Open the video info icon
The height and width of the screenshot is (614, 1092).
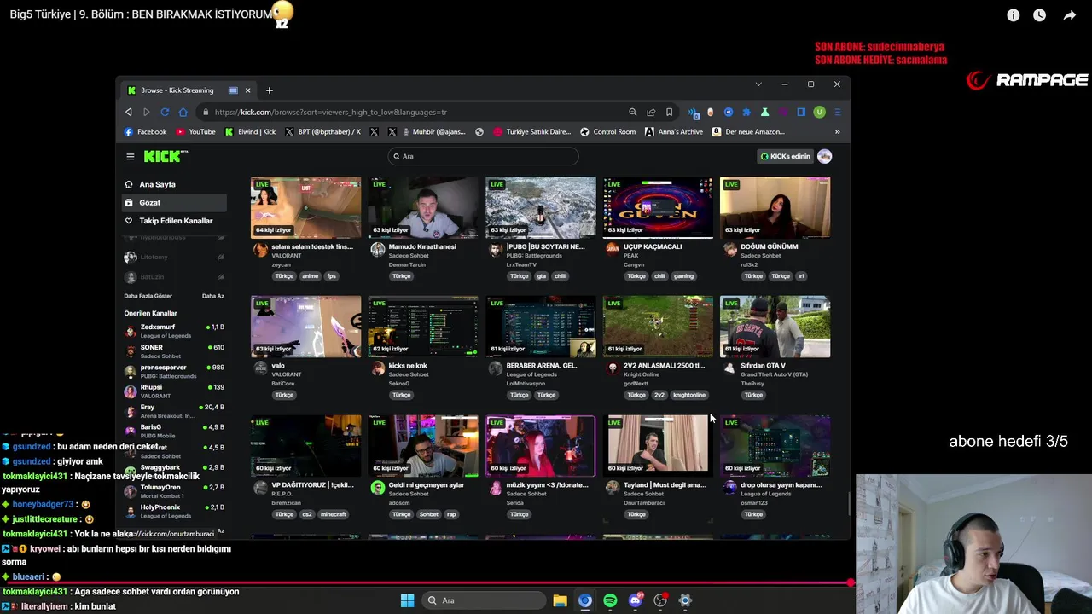1013,15
